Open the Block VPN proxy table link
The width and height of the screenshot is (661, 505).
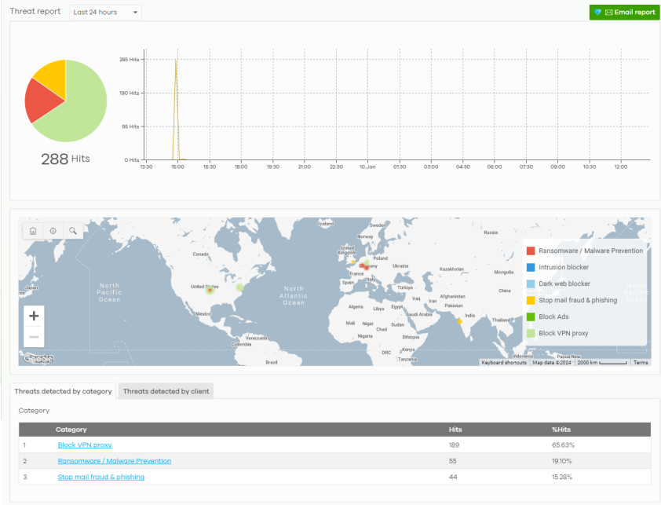(85, 445)
